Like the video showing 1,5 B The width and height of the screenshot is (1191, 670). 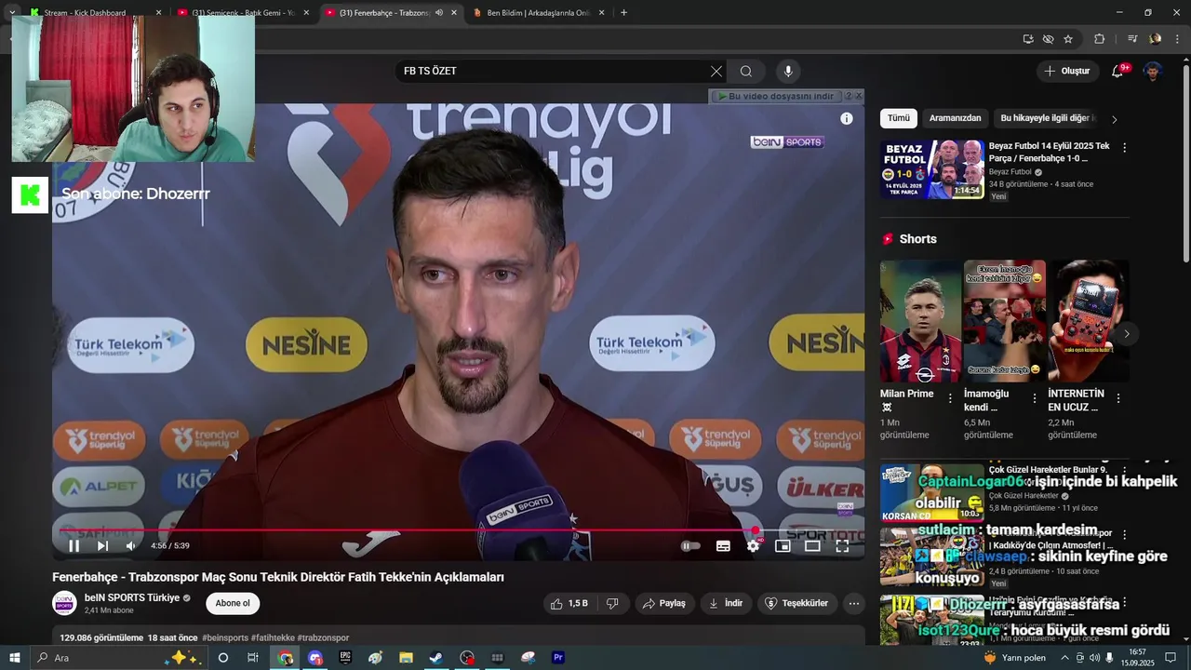[571, 603]
